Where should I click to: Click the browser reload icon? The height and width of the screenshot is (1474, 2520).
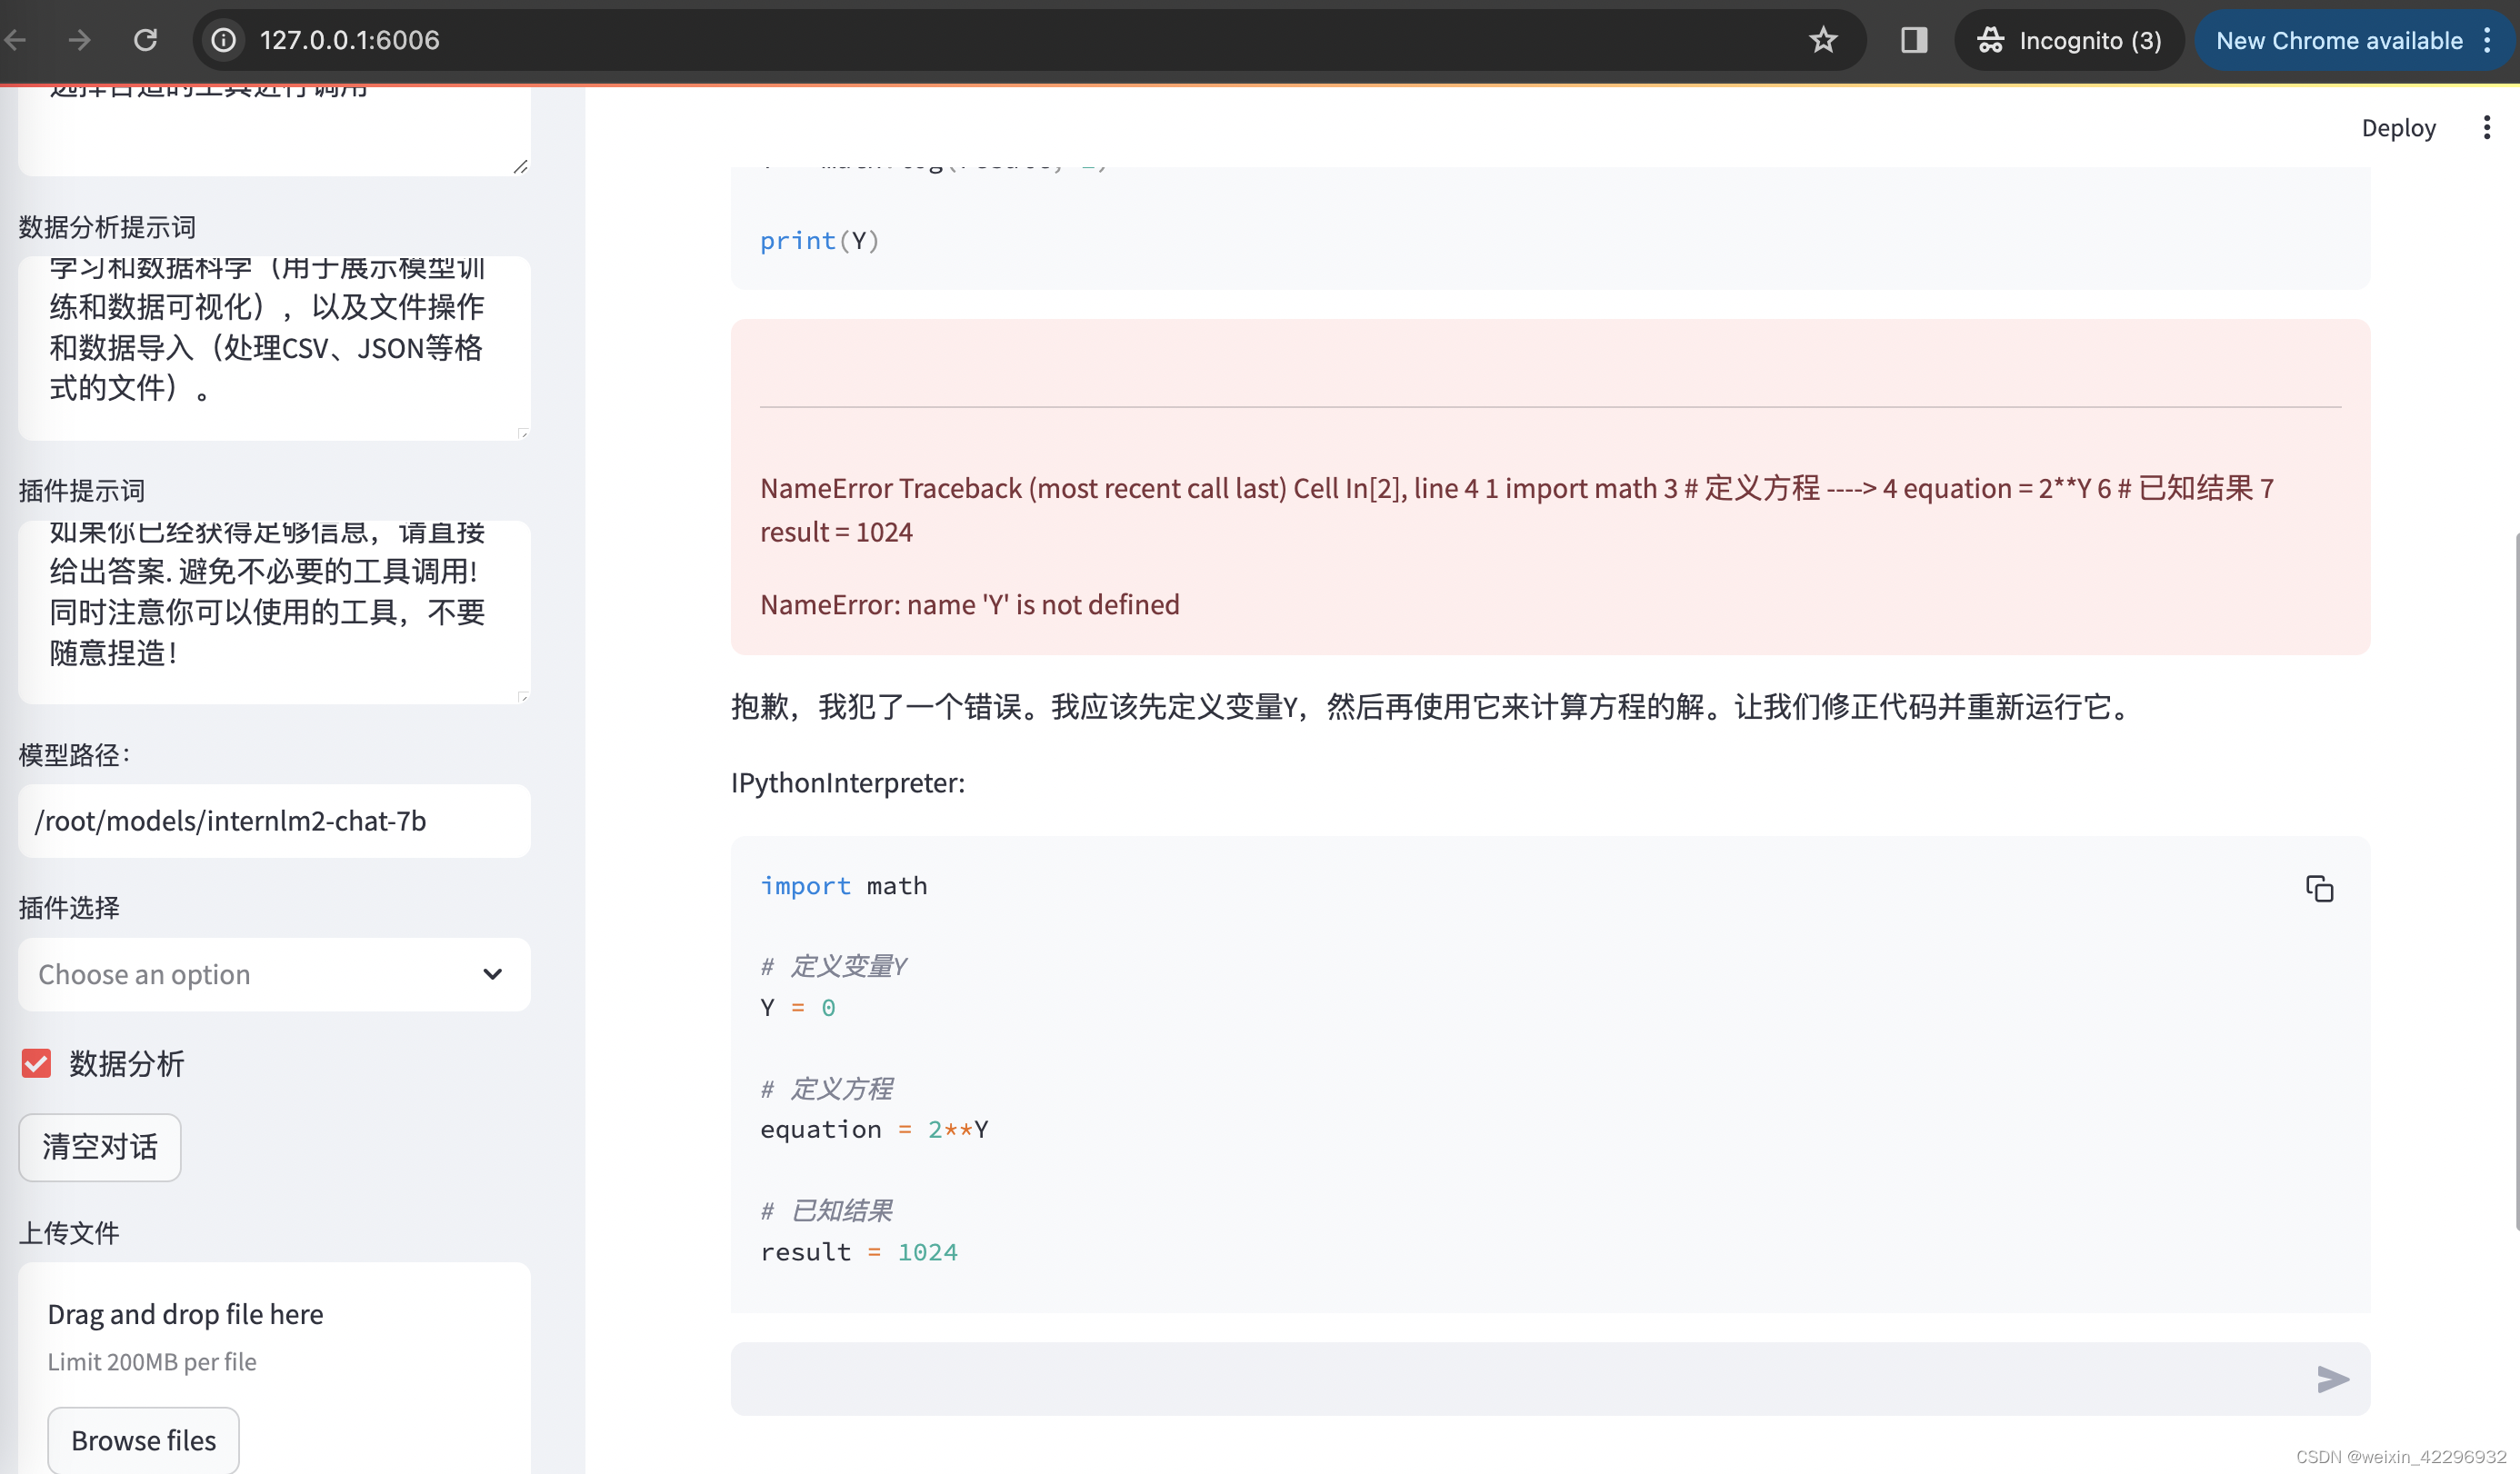point(146,40)
